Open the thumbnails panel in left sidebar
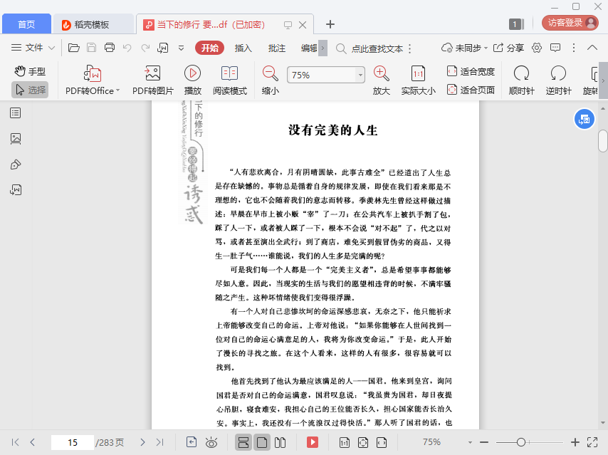The height and width of the screenshot is (455, 608). 16,139
